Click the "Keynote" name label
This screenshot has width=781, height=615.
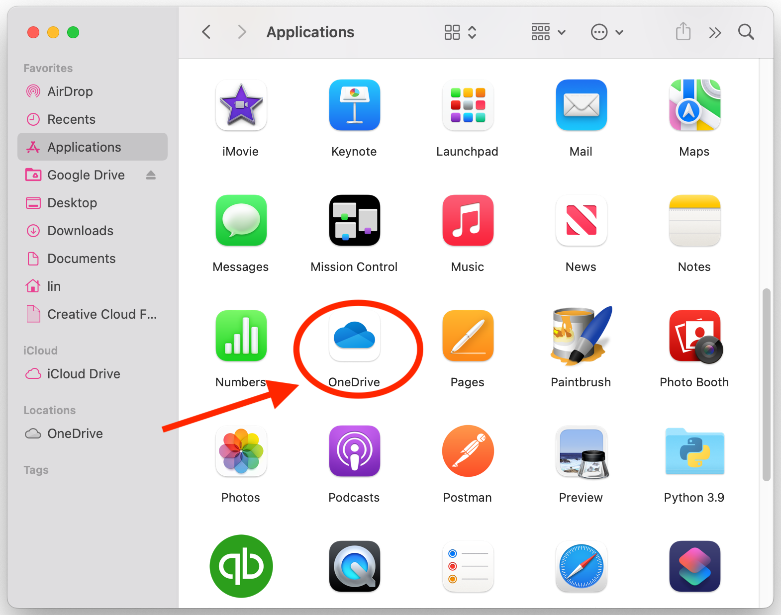(x=354, y=152)
